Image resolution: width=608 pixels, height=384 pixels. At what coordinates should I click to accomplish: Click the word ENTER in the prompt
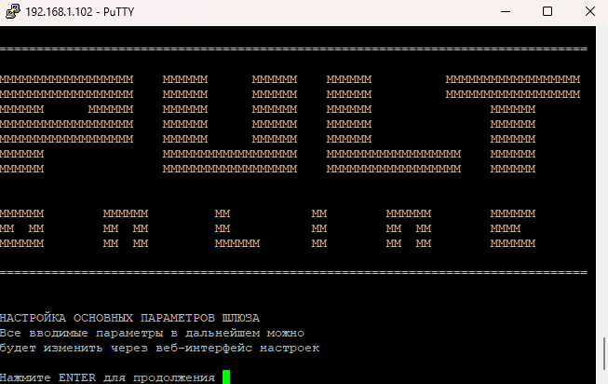[76, 377]
